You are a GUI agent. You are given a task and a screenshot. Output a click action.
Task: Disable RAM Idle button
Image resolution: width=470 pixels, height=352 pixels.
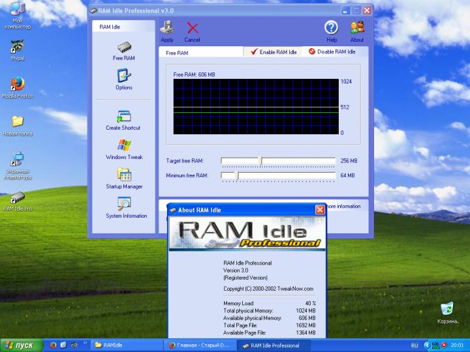(x=332, y=52)
